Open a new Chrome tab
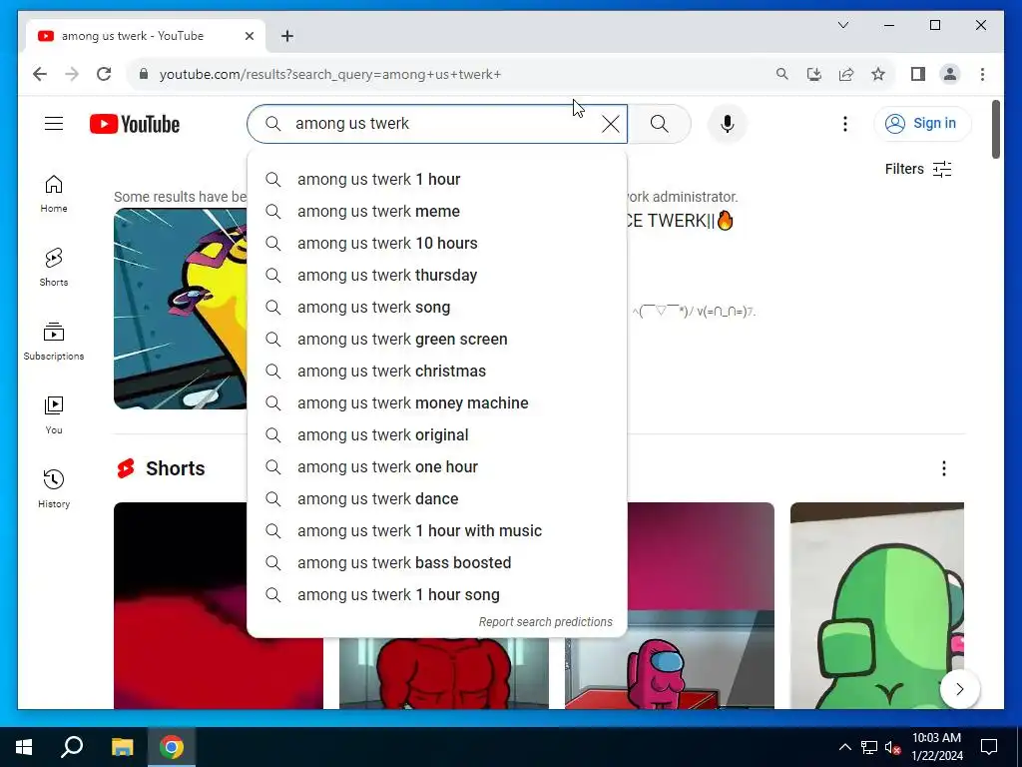The width and height of the screenshot is (1022, 767). [x=286, y=36]
